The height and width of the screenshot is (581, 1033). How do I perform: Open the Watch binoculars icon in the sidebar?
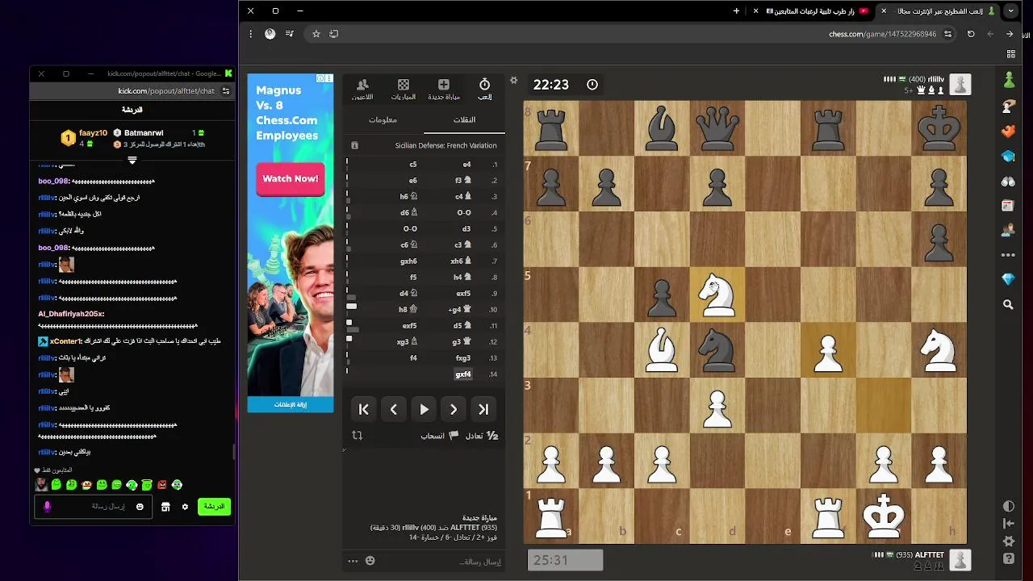pyautogui.click(x=1008, y=182)
